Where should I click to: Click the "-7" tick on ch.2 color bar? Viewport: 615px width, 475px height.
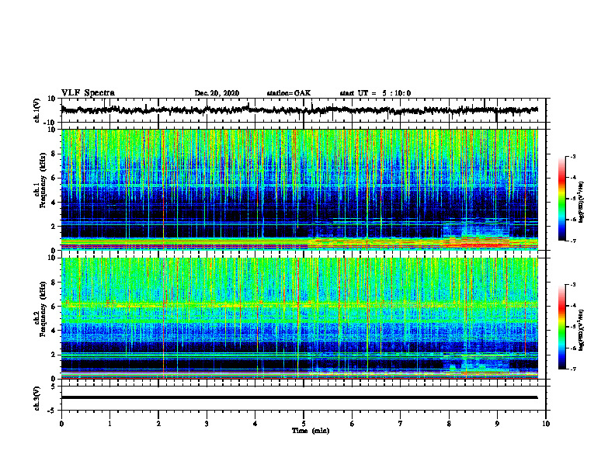point(573,369)
